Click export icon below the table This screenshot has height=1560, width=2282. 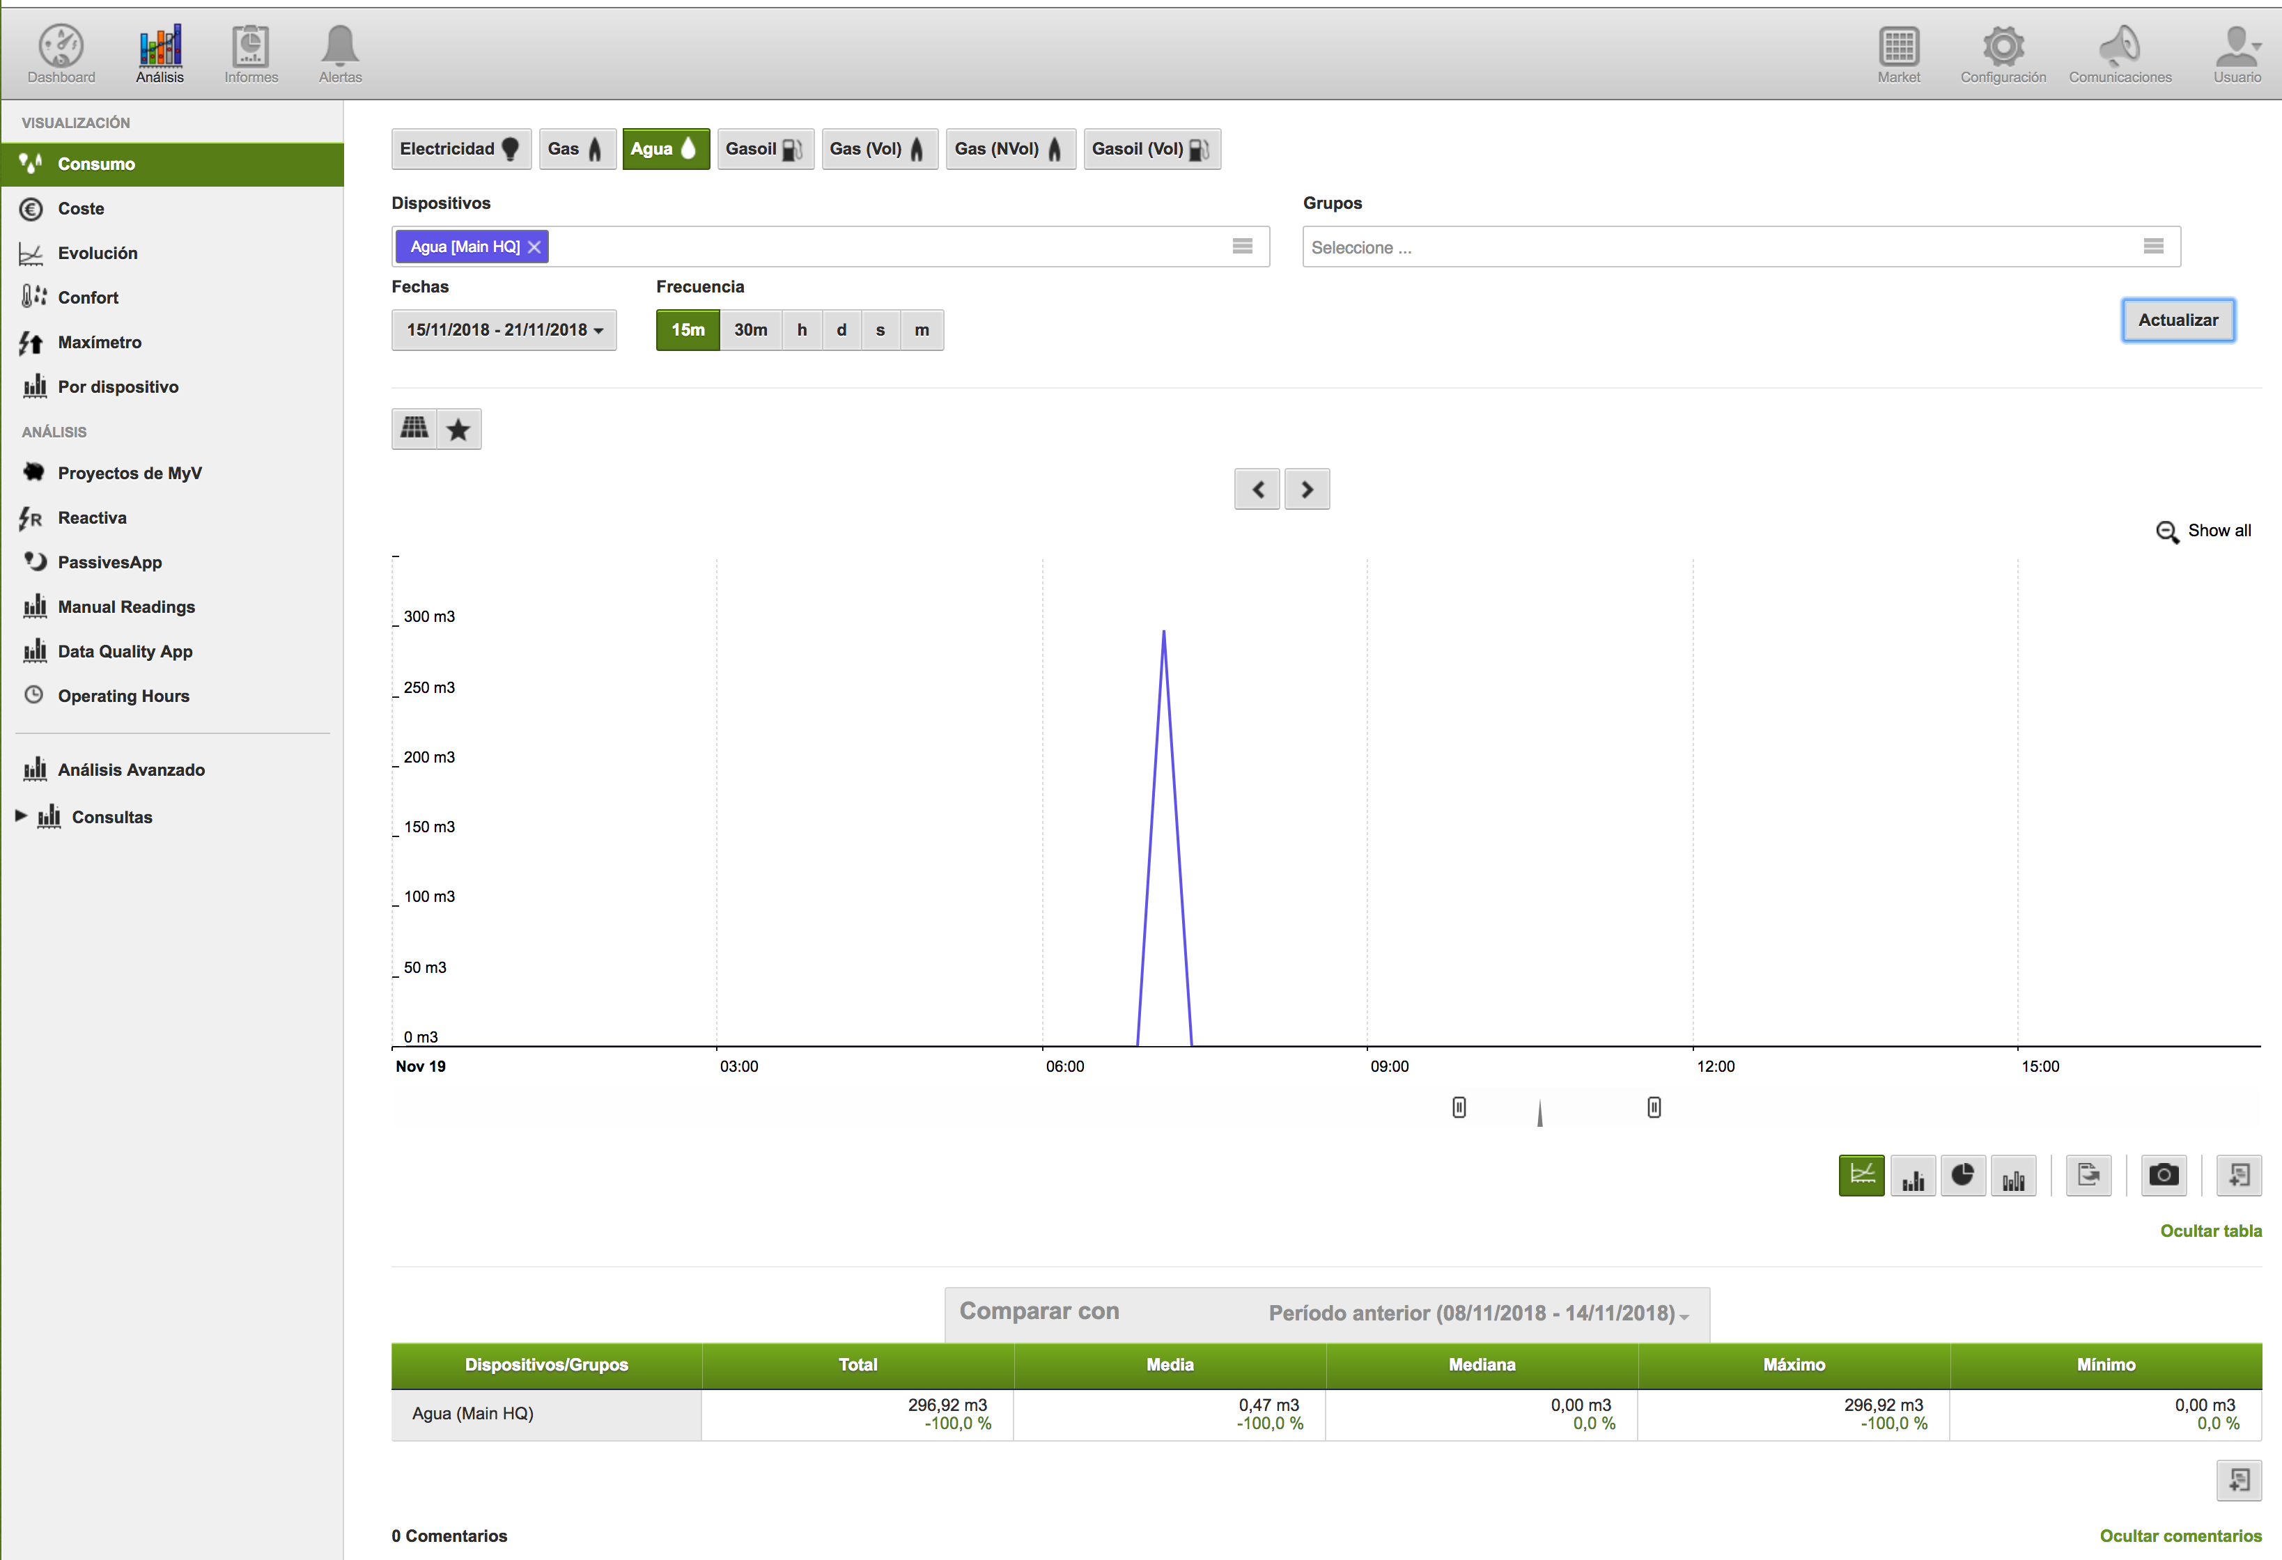[2239, 1481]
